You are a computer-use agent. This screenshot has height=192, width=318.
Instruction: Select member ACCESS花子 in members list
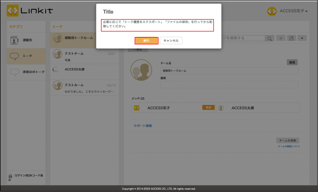(x=174, y=108)
